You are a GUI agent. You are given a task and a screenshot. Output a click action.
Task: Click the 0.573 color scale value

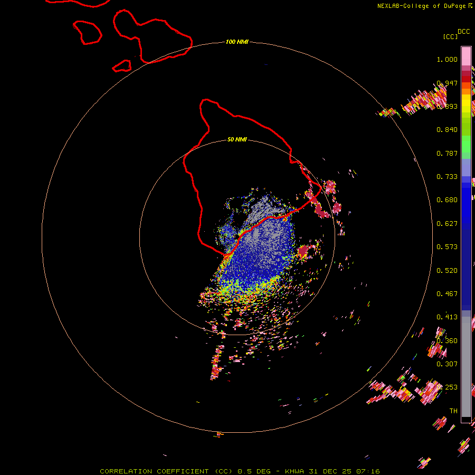coord(447,247)
